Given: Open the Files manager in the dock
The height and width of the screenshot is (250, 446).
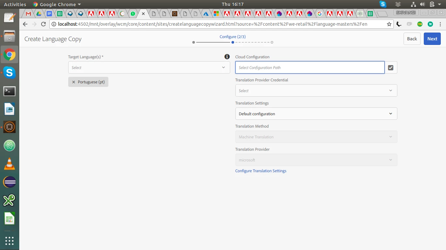Looking at the screenshot, I should pos(9,36).
